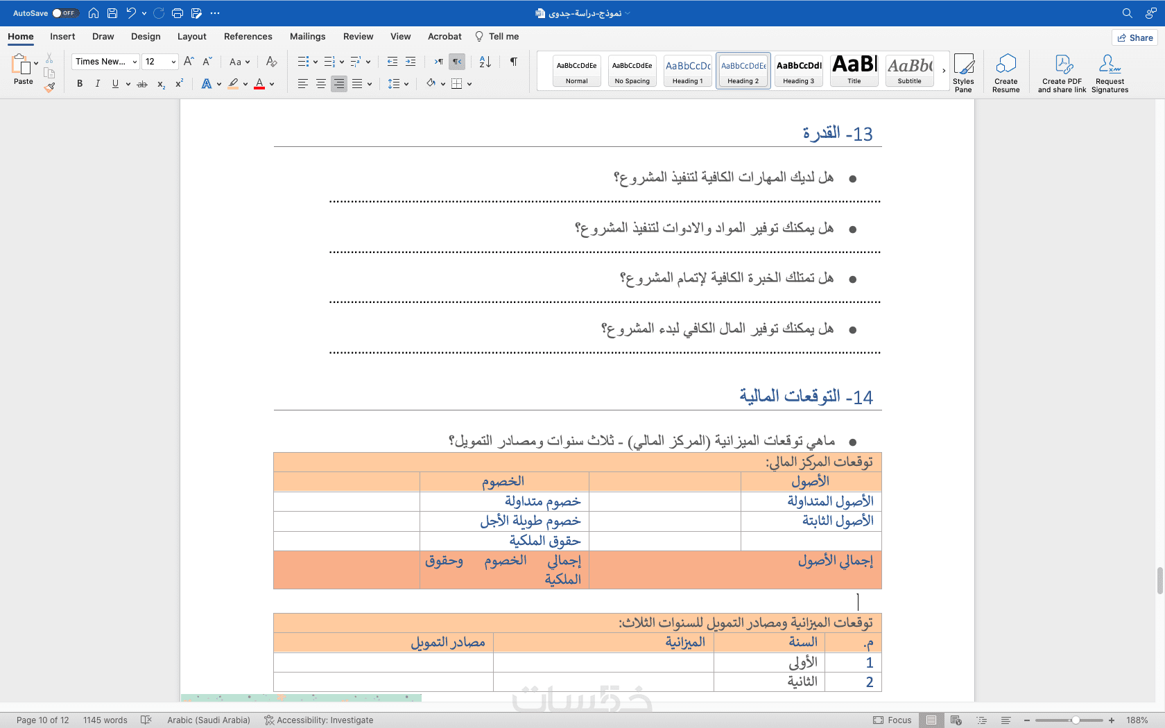Switch the AutoSave toggle on
The width and height of the screenshot is (1165, 728).
point(65,13)
